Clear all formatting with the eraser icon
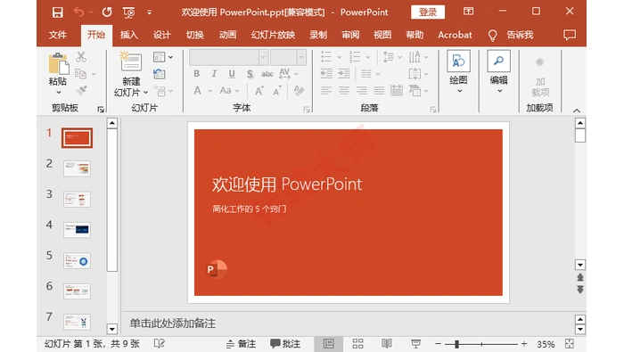Screen dimensions: 624x352 point(299,91)
